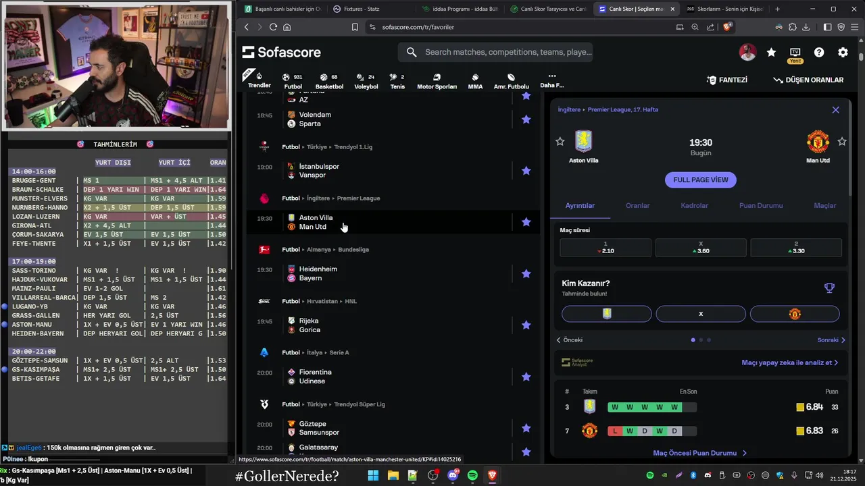The height and width of the screenshot is (486, 865).
Task: Select home win odds 2.10
Action: point(606,247)
